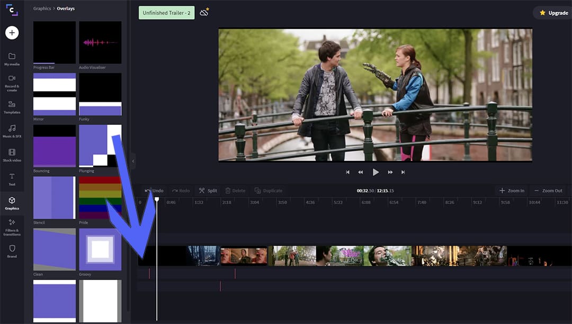Pick the Plunging overlay thumbnail

coord(100,146)
